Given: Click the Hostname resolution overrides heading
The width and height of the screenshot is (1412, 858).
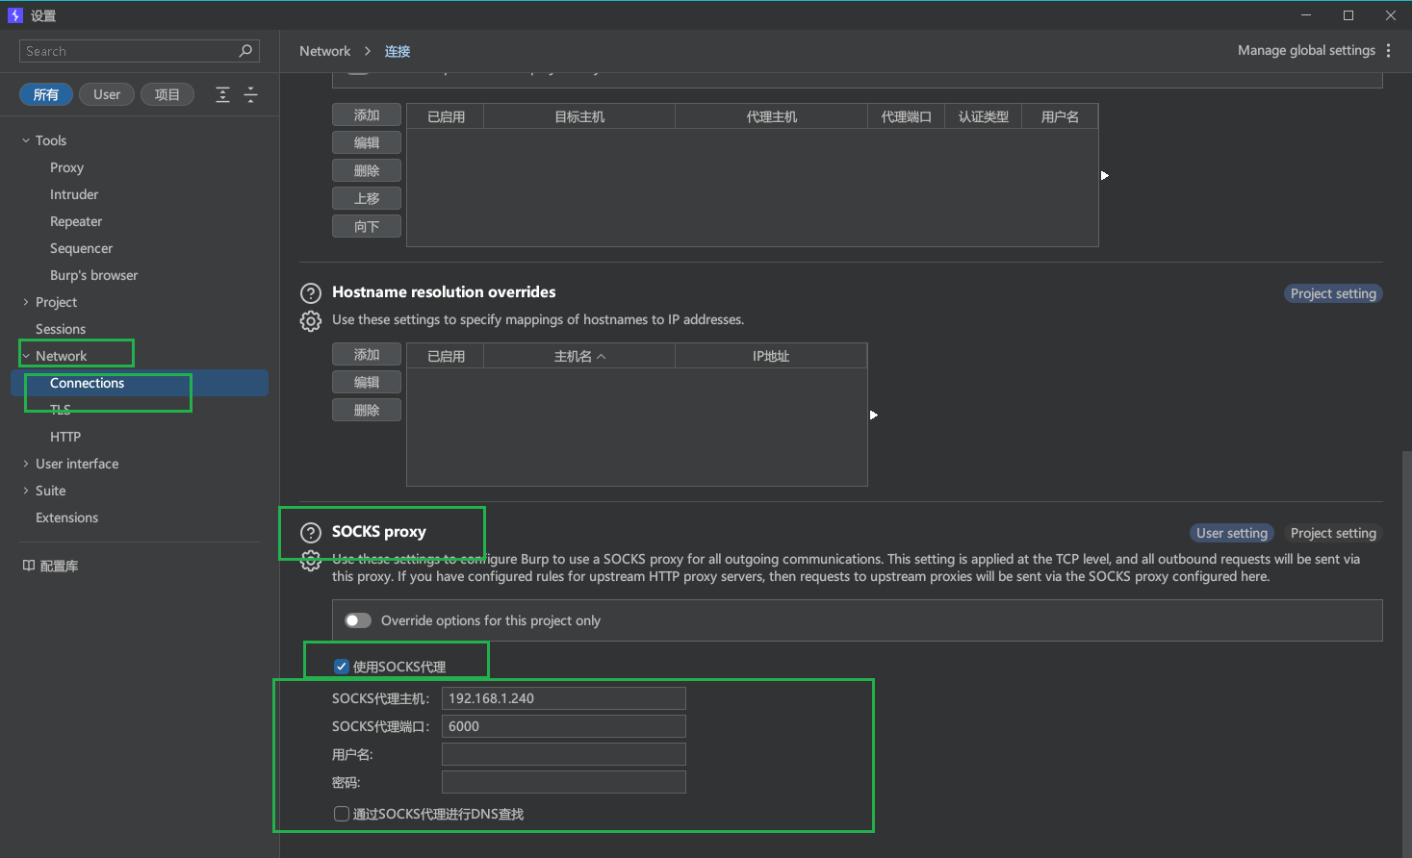Looking at the screenshot, I should [444, 291].
